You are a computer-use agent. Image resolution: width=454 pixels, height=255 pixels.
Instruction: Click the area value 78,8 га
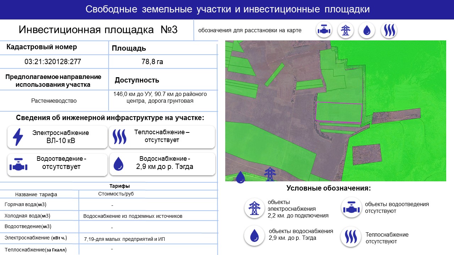[x=152, y=62]
